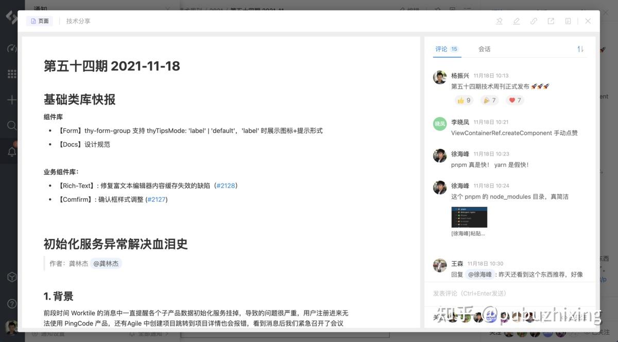Toggle the celebration emoji reaction

[x=489, y=100]
